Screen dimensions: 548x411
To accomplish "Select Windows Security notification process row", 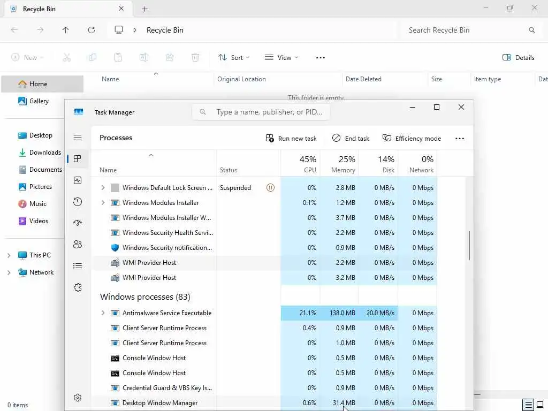I will point(264,248).
